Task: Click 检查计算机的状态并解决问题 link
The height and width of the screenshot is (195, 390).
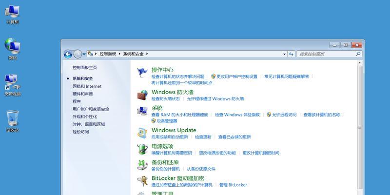Action: click(178, 77)
